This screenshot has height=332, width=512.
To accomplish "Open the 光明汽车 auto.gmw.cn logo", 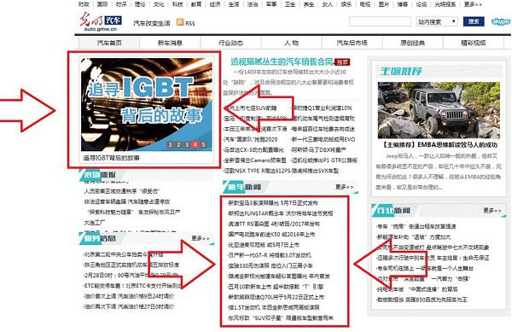I will tap(101, 21).
